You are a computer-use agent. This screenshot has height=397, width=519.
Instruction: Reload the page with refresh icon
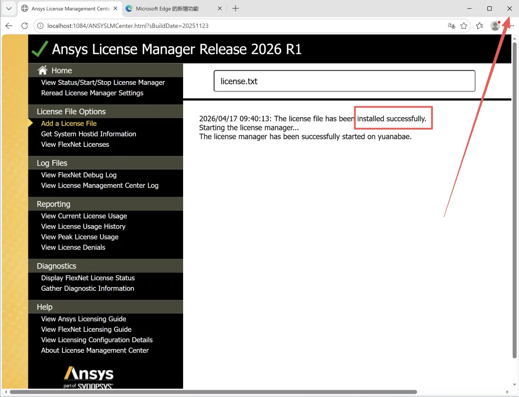click(25, 26)
